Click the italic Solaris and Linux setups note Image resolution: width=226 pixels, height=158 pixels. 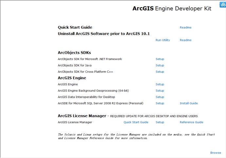pyautogui.click(x=136, y=136)
